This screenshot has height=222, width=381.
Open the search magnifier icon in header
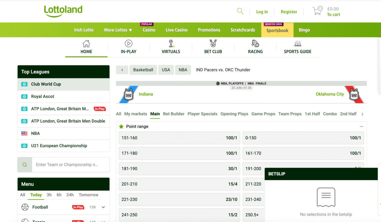[x=240, y=11]
